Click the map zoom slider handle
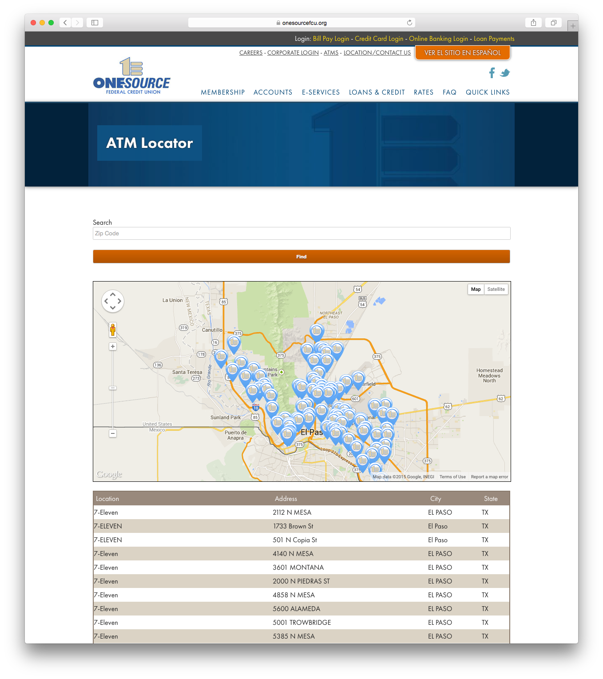 (113, 388)
